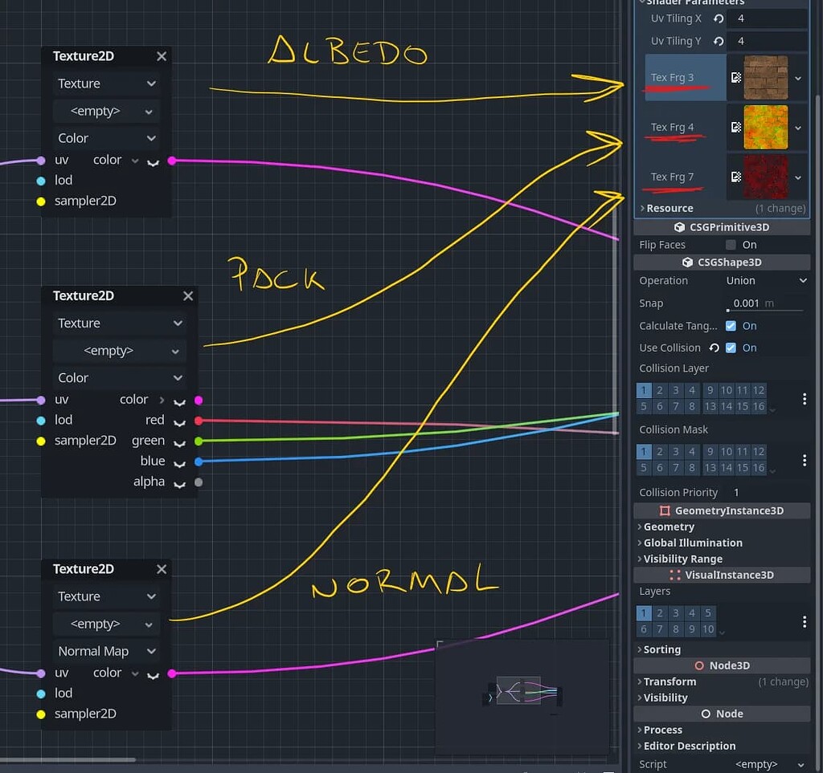Open the Script dropdown showing empty

768,764
